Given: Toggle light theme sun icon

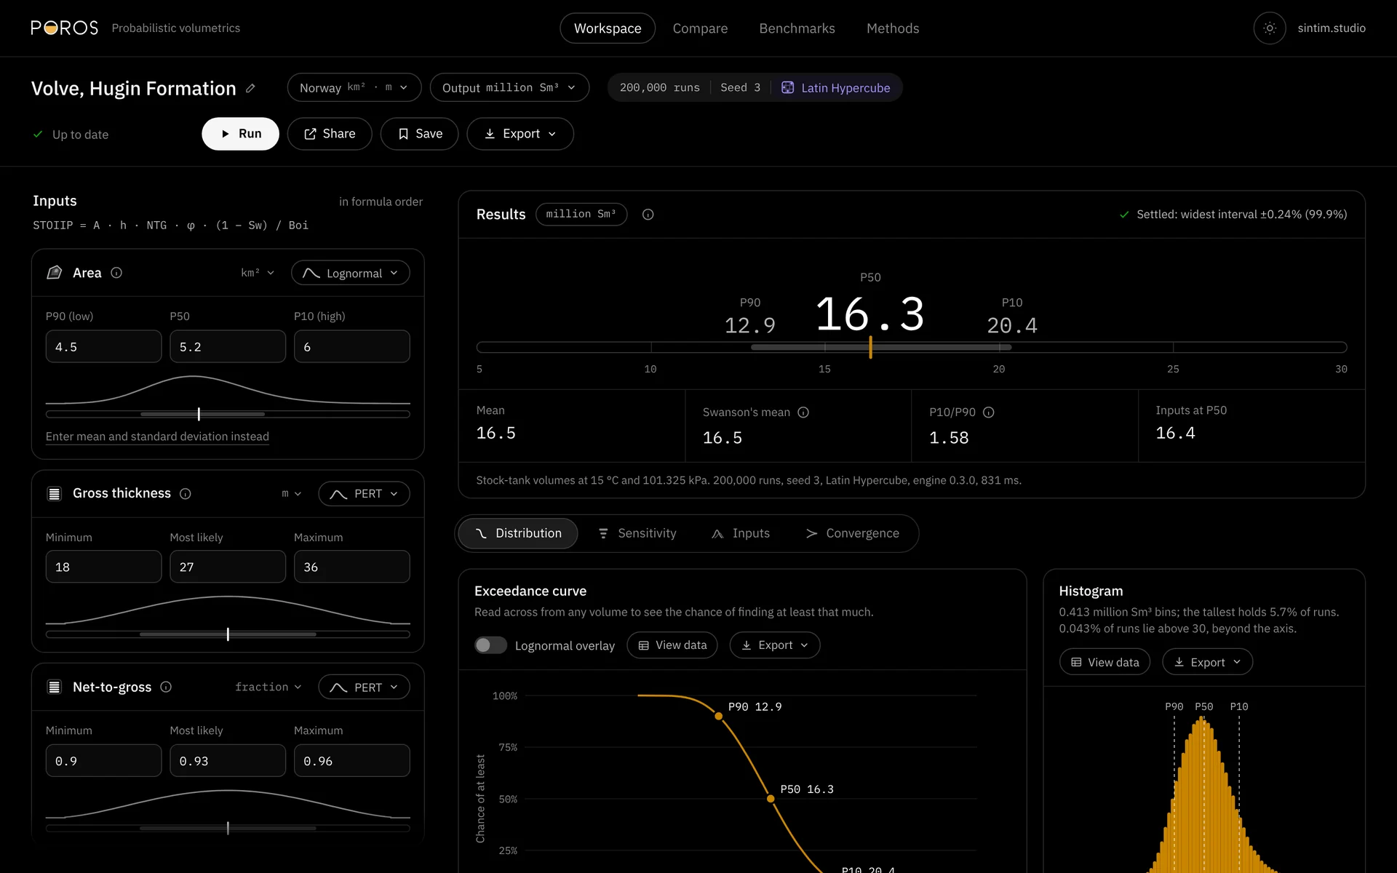Looking at the screenshot, I should tap(1269, 28).
